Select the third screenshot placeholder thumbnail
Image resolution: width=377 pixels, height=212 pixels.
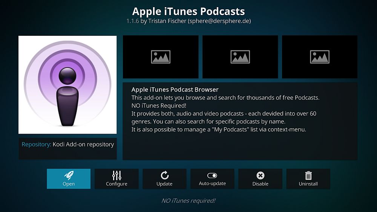(x=320, y=57)
